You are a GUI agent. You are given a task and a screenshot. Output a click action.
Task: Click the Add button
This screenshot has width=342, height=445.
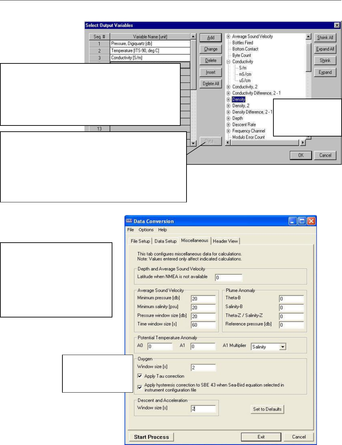(211, 38)
